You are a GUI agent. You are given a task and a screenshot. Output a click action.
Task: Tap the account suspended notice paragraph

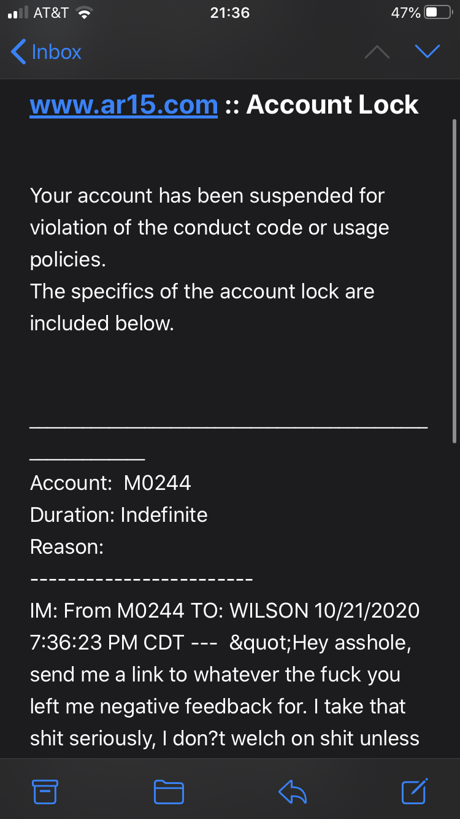(209, 228)
